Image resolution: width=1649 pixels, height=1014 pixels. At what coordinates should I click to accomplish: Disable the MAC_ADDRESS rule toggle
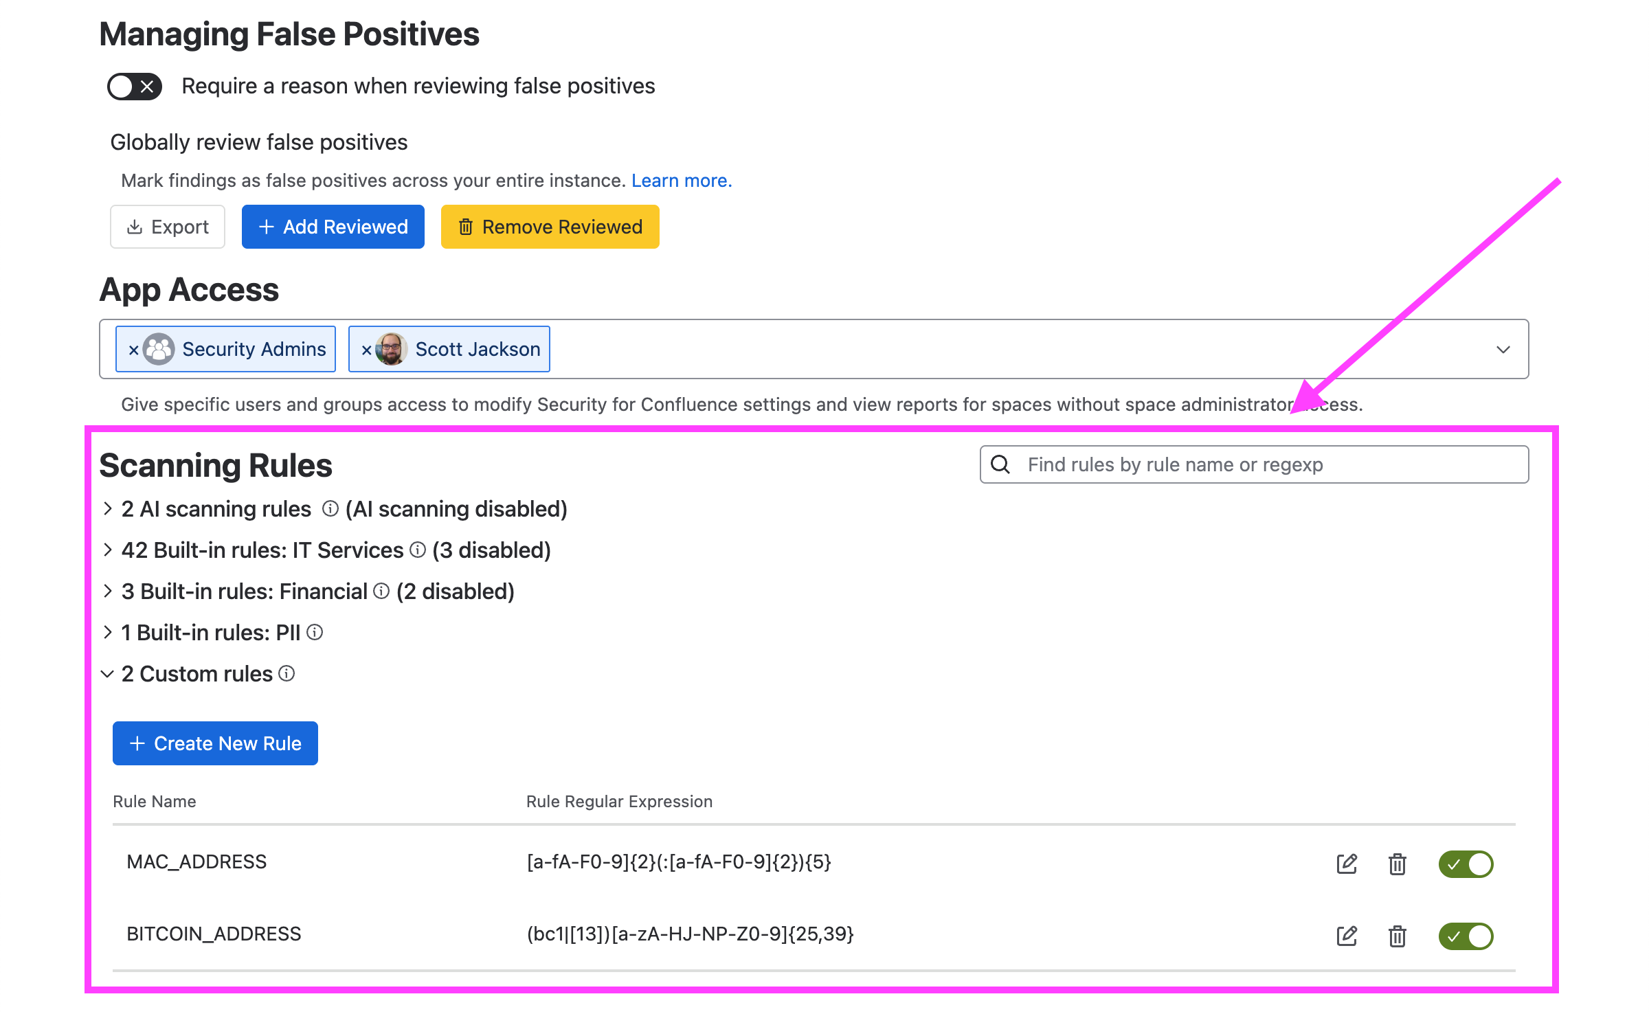1466,864
